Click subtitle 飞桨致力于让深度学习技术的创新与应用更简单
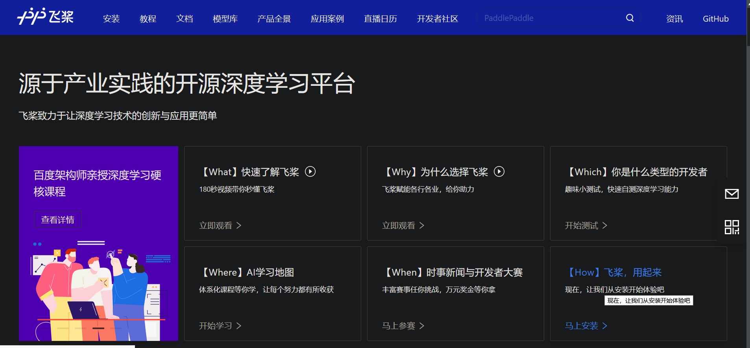The image size is (750, 348). click(x=118, y=116)
